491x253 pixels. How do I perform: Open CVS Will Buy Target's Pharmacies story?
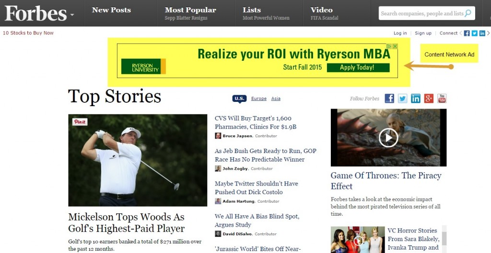tap(256, 122)
